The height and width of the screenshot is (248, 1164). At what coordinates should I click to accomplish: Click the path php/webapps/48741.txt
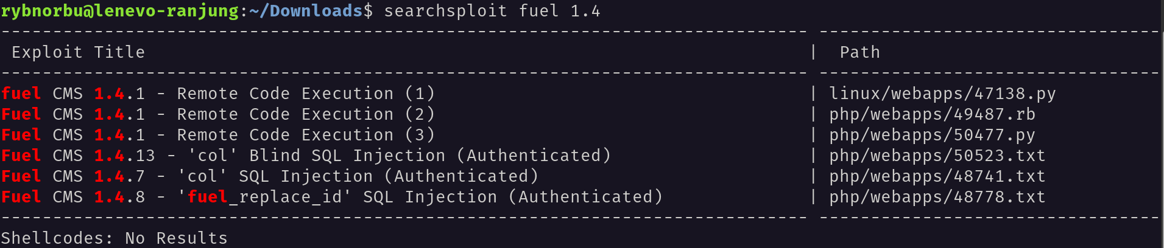pos(937,176)
